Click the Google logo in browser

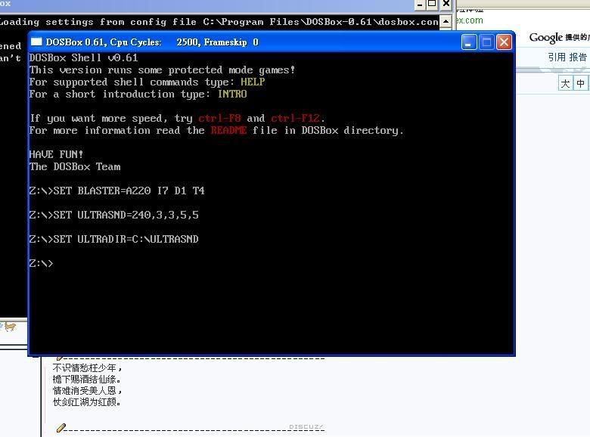545,37
